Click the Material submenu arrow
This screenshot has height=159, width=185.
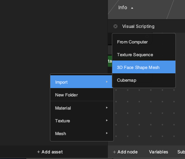107,108
